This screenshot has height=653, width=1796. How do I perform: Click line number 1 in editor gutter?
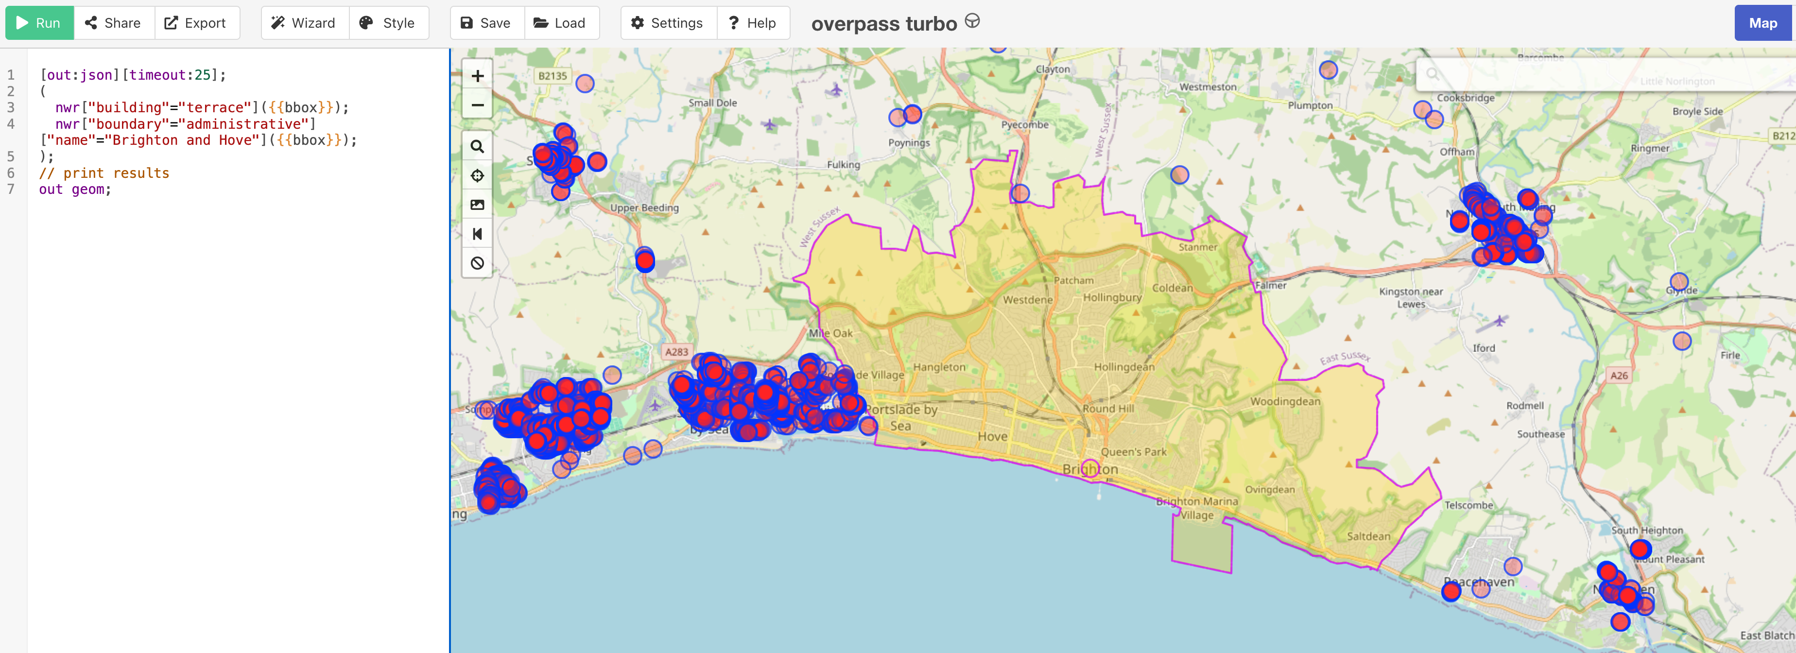click(11, 74)
